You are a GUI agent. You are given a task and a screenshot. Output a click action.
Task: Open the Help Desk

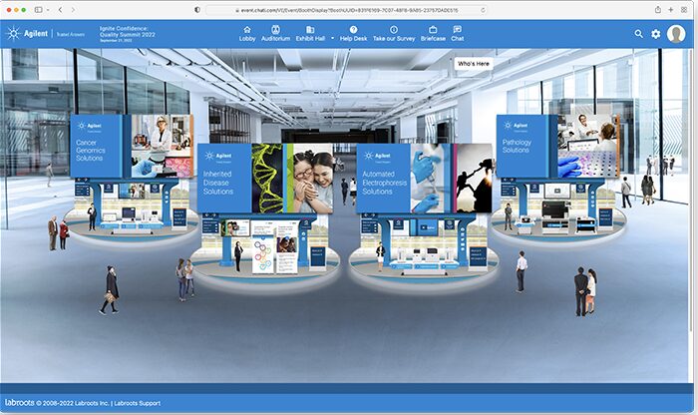click(x=353, y=33)
